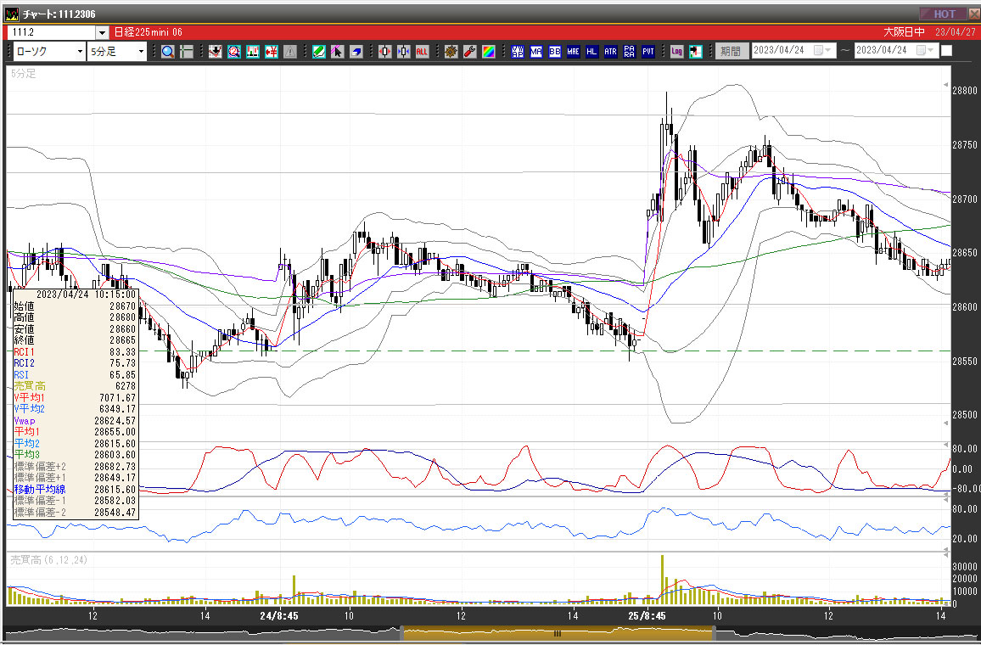This screenshot has height=645, width=981.
Task: Click the 28800 price axis label
Action: point(964,90)
